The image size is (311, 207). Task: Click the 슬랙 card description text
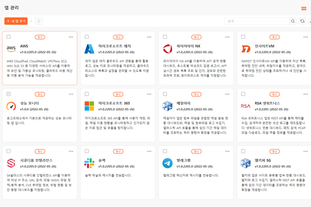point(108,175)
